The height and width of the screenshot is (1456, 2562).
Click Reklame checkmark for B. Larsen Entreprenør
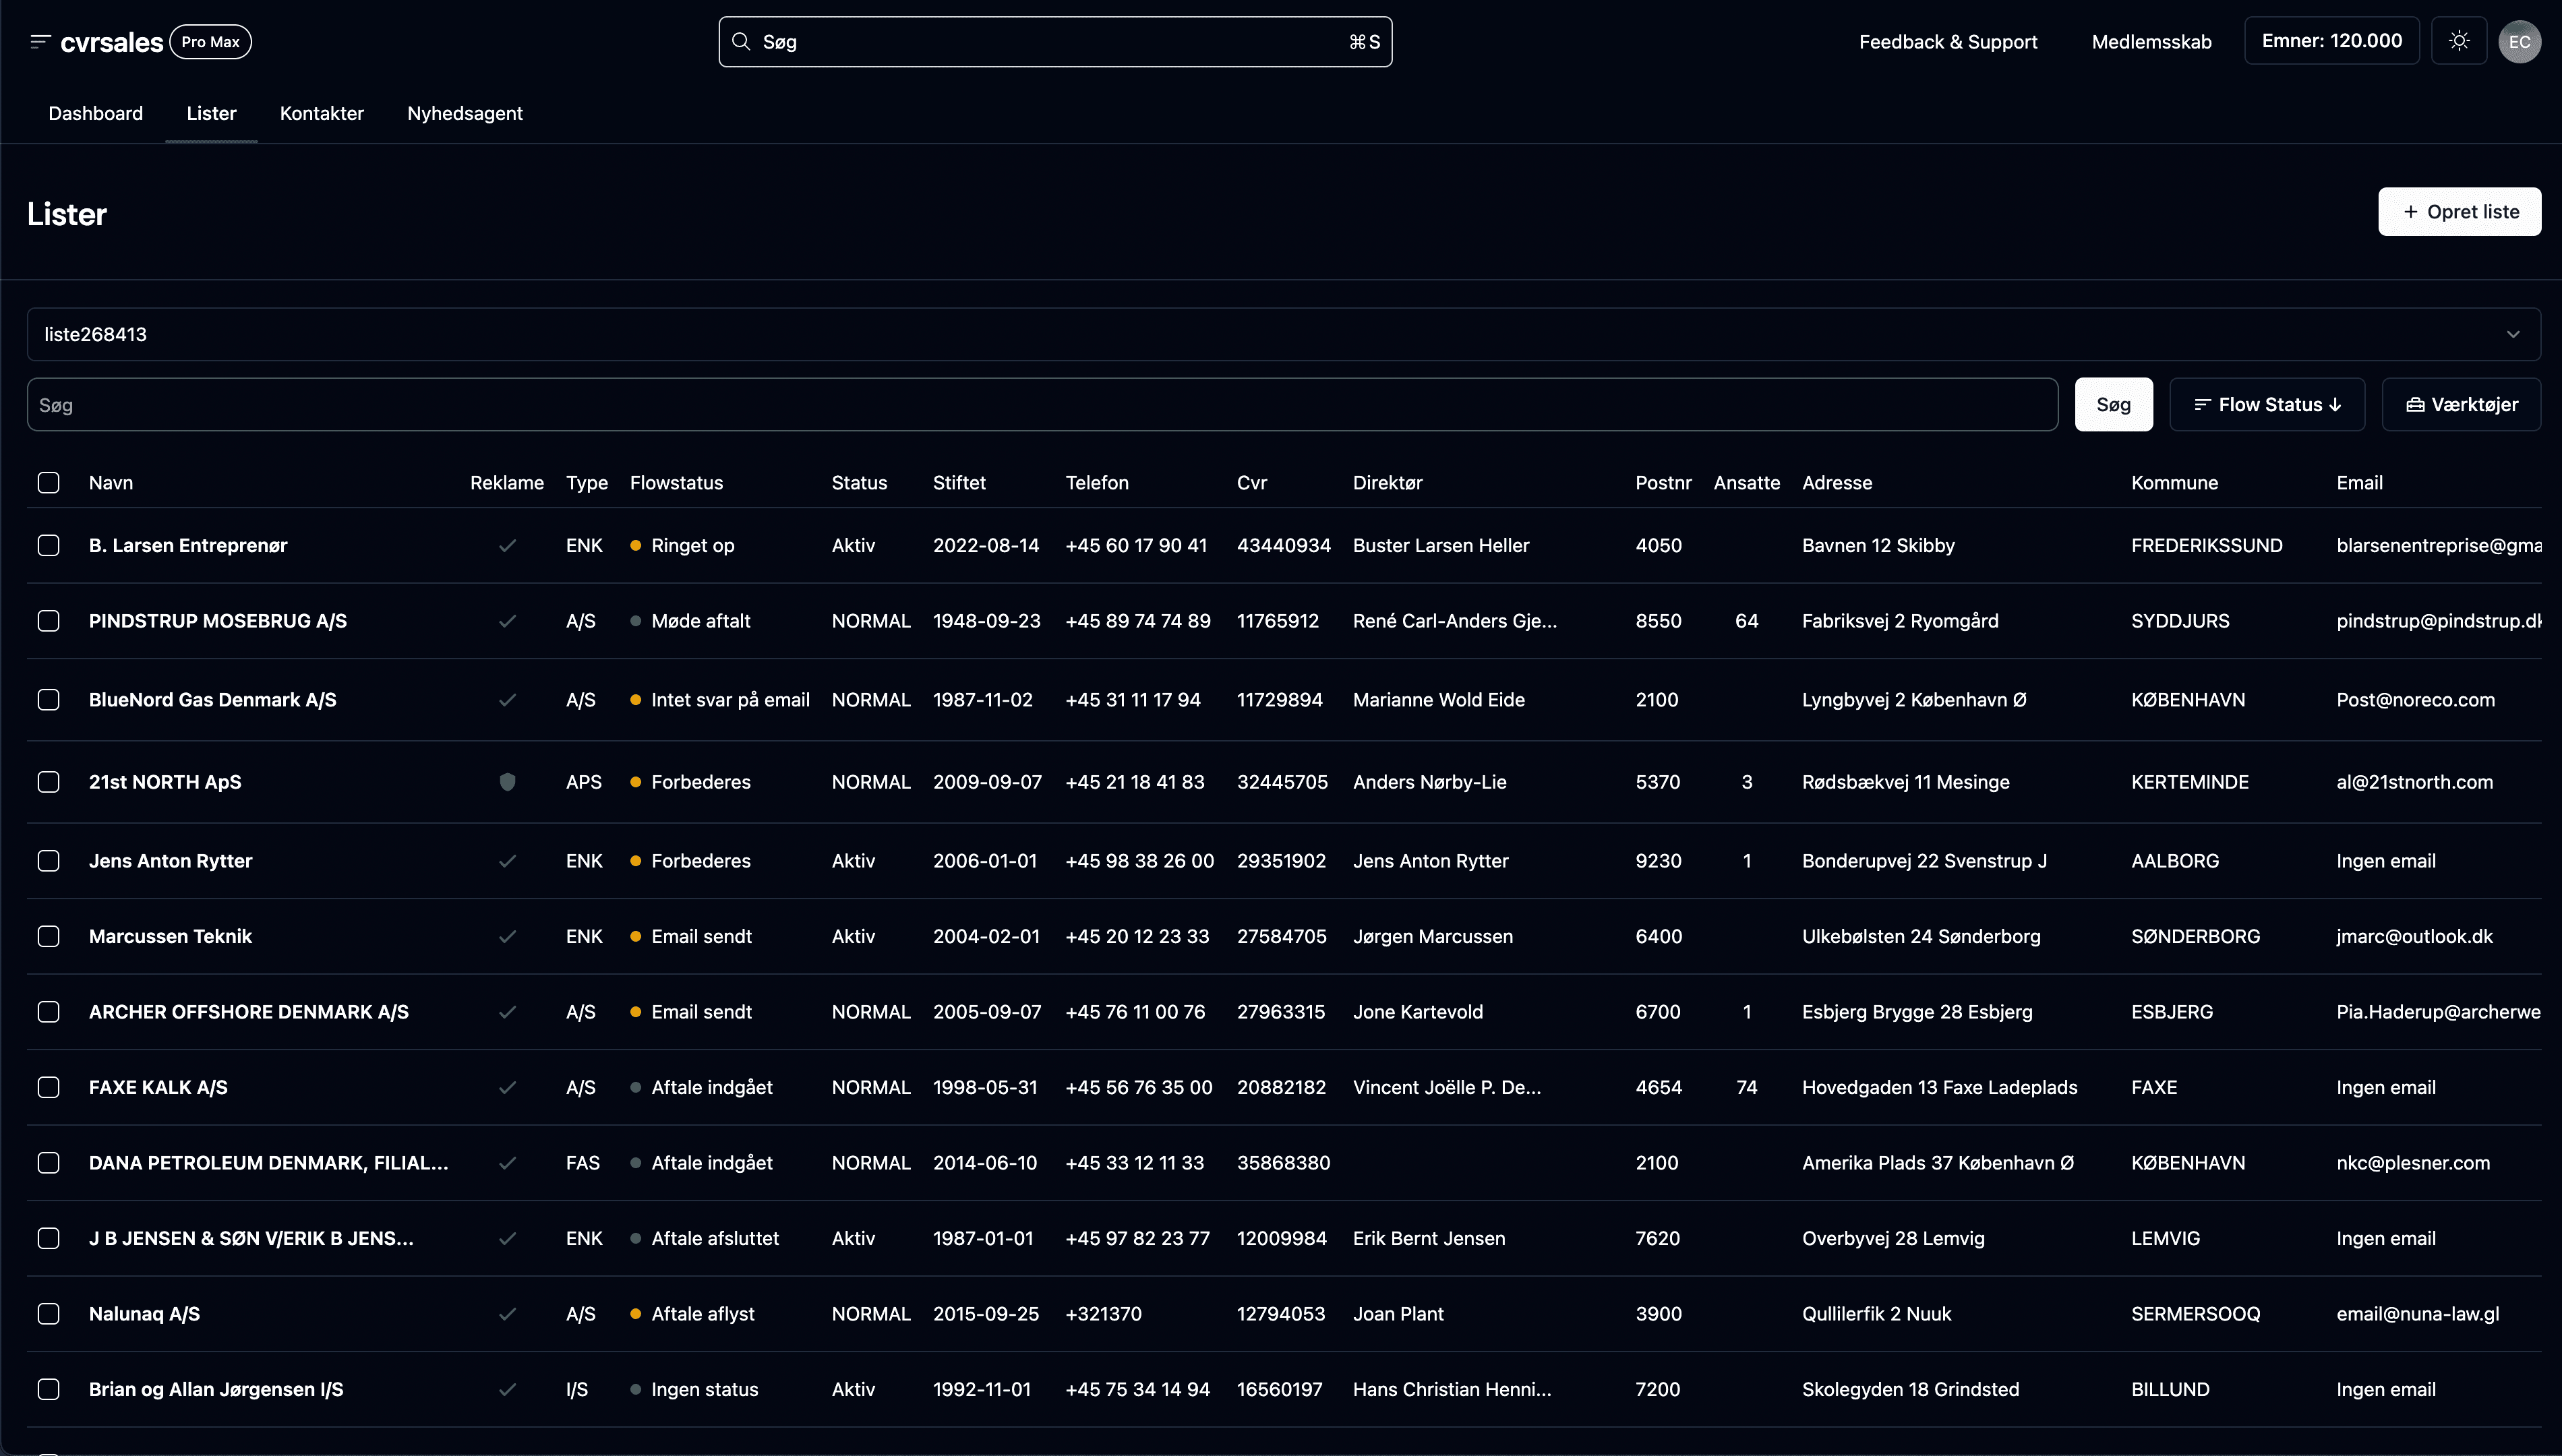(507, 546)
